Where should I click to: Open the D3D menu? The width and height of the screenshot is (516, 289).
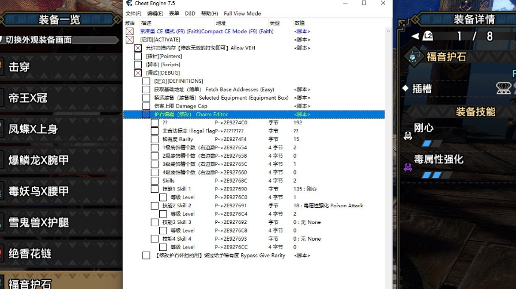tap(190, 13)
